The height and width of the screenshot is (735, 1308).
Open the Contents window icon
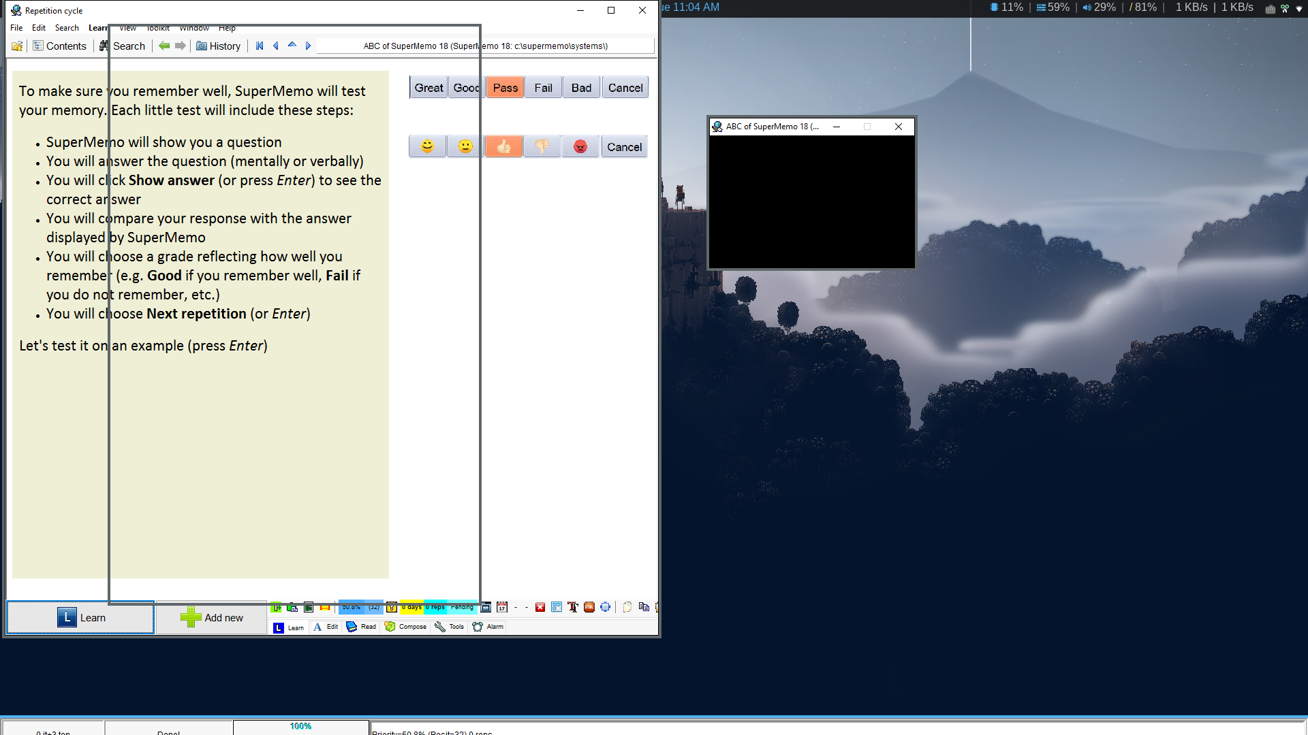[38, 46]
